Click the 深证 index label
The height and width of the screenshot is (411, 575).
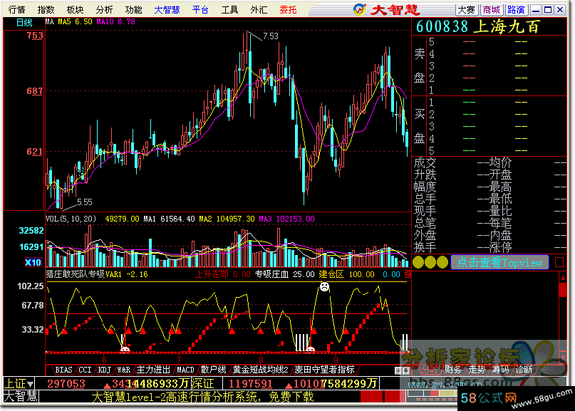(x=202, y=384)
